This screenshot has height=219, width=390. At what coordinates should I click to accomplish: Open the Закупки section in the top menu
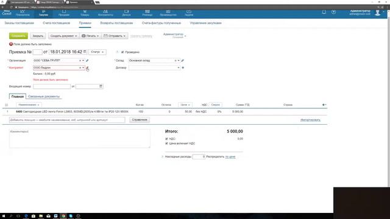pos(43,13)
